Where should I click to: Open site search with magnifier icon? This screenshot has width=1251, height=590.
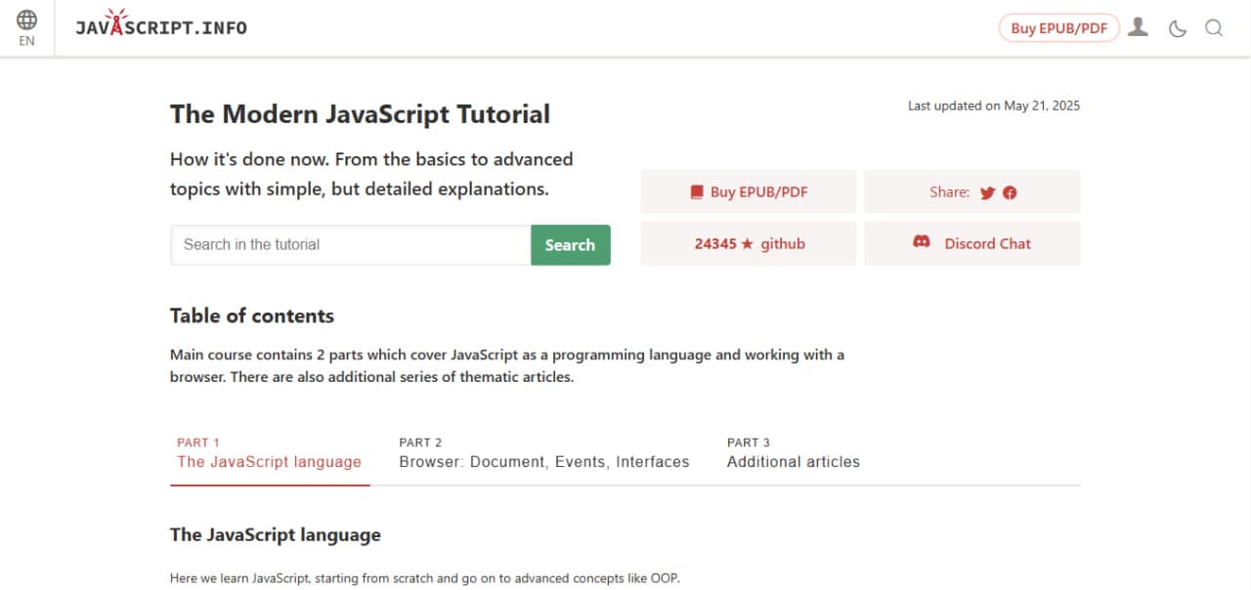(1214, 28)
